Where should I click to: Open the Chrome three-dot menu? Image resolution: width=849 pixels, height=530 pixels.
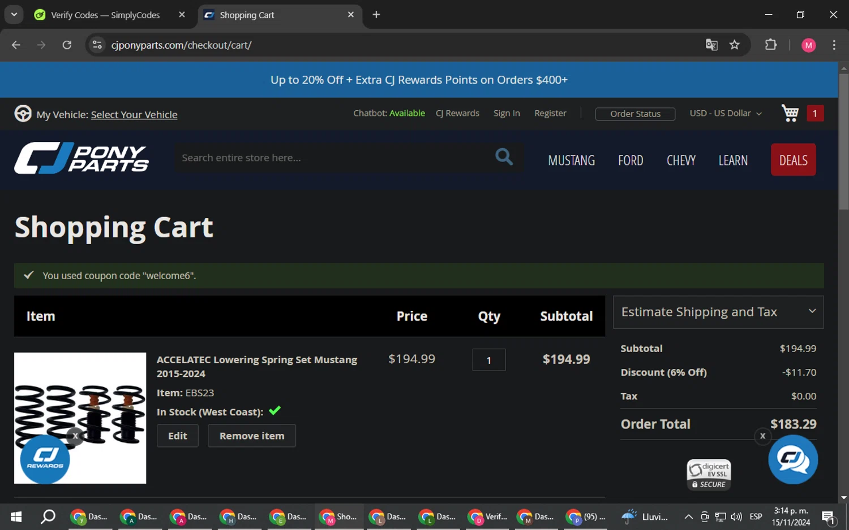pos(834,45)
